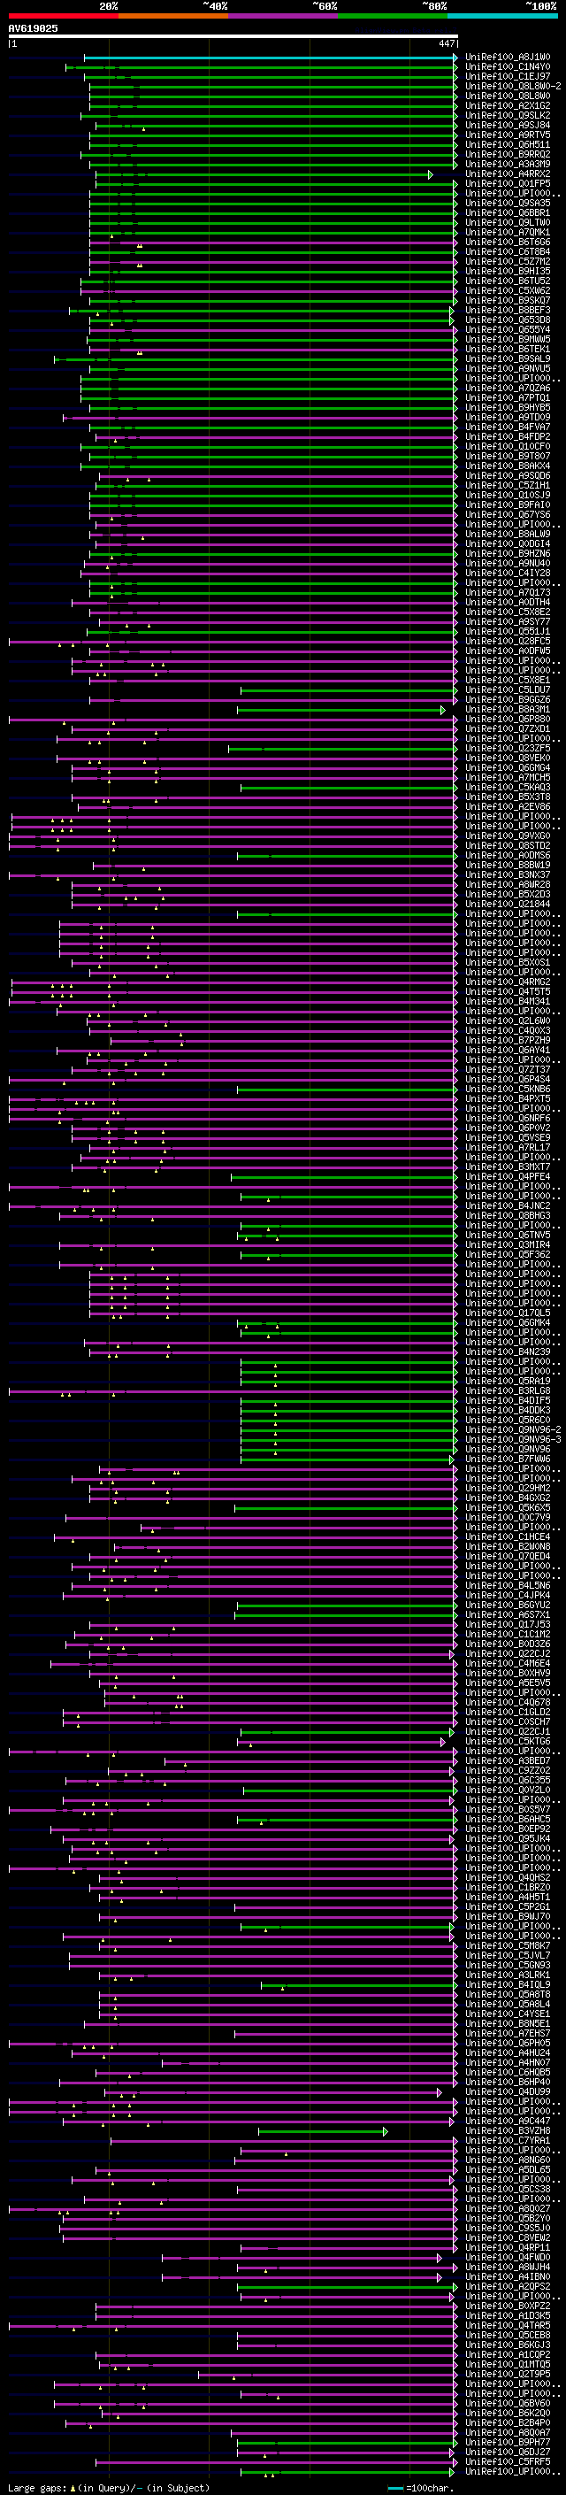Select the UniRef100_Q9NV96-2 label
Image resolution: width=566 pixels, height=2495 pixels.
pos(513,1429)
